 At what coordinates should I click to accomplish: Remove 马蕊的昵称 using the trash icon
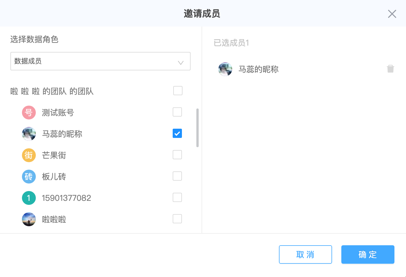click(390, 69)
